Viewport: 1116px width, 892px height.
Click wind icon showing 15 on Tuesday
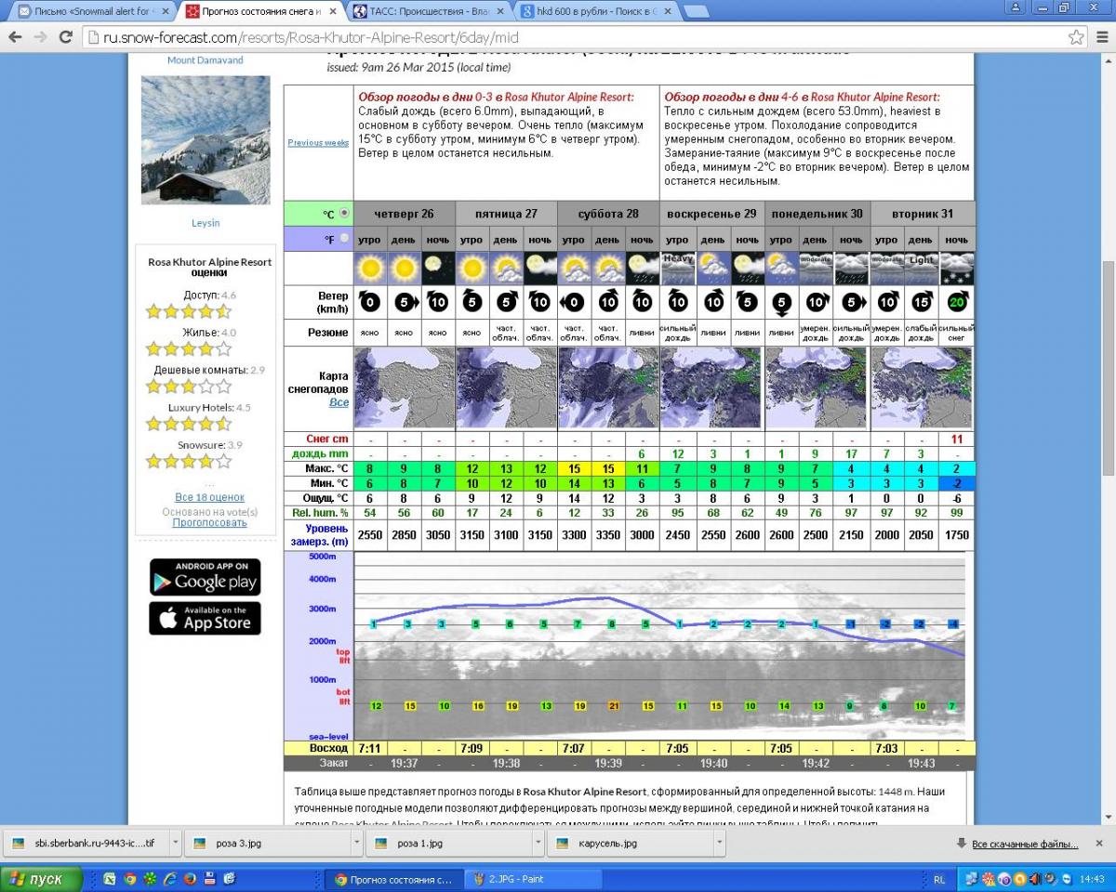(922, 302)
